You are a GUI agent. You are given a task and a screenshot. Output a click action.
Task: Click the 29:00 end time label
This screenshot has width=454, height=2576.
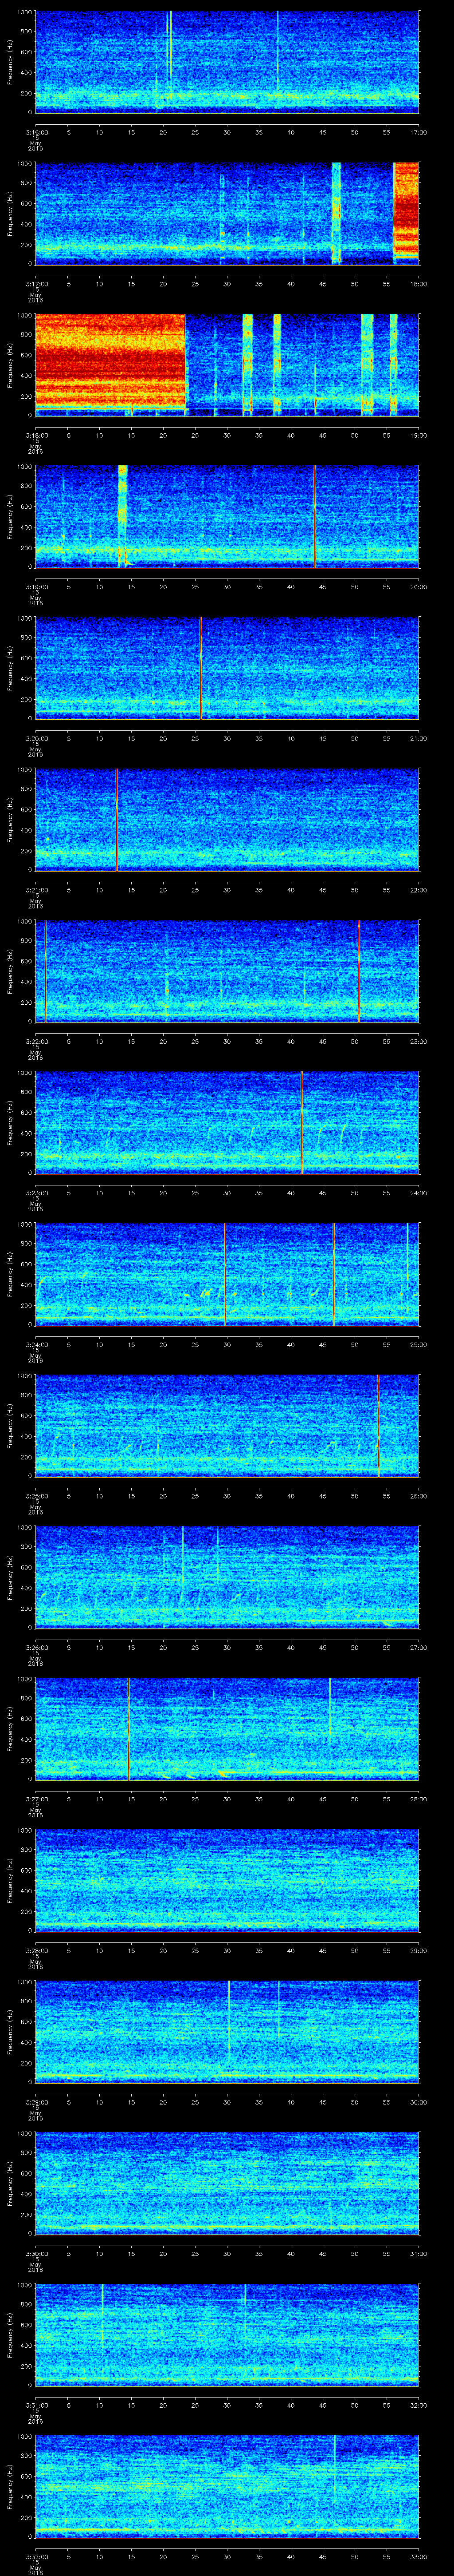[419, 1950]
